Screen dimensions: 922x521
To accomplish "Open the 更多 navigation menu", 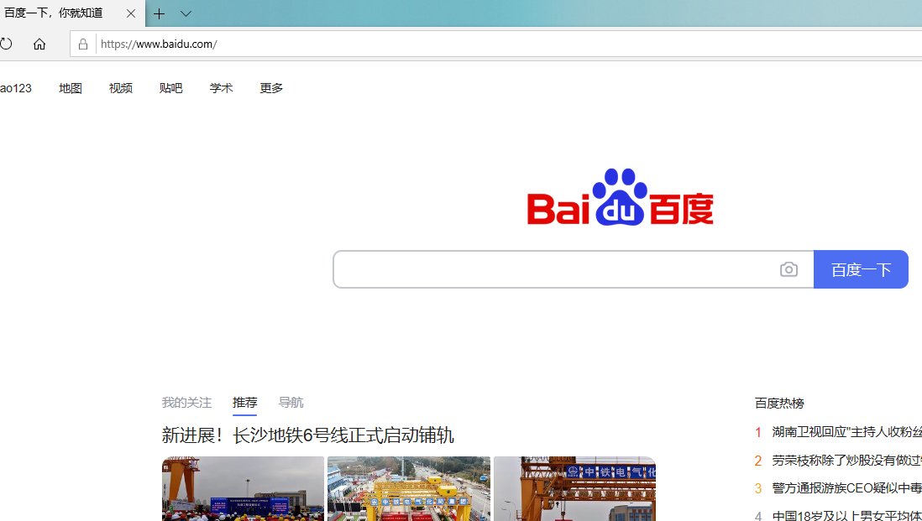I will tap(271, 88).
